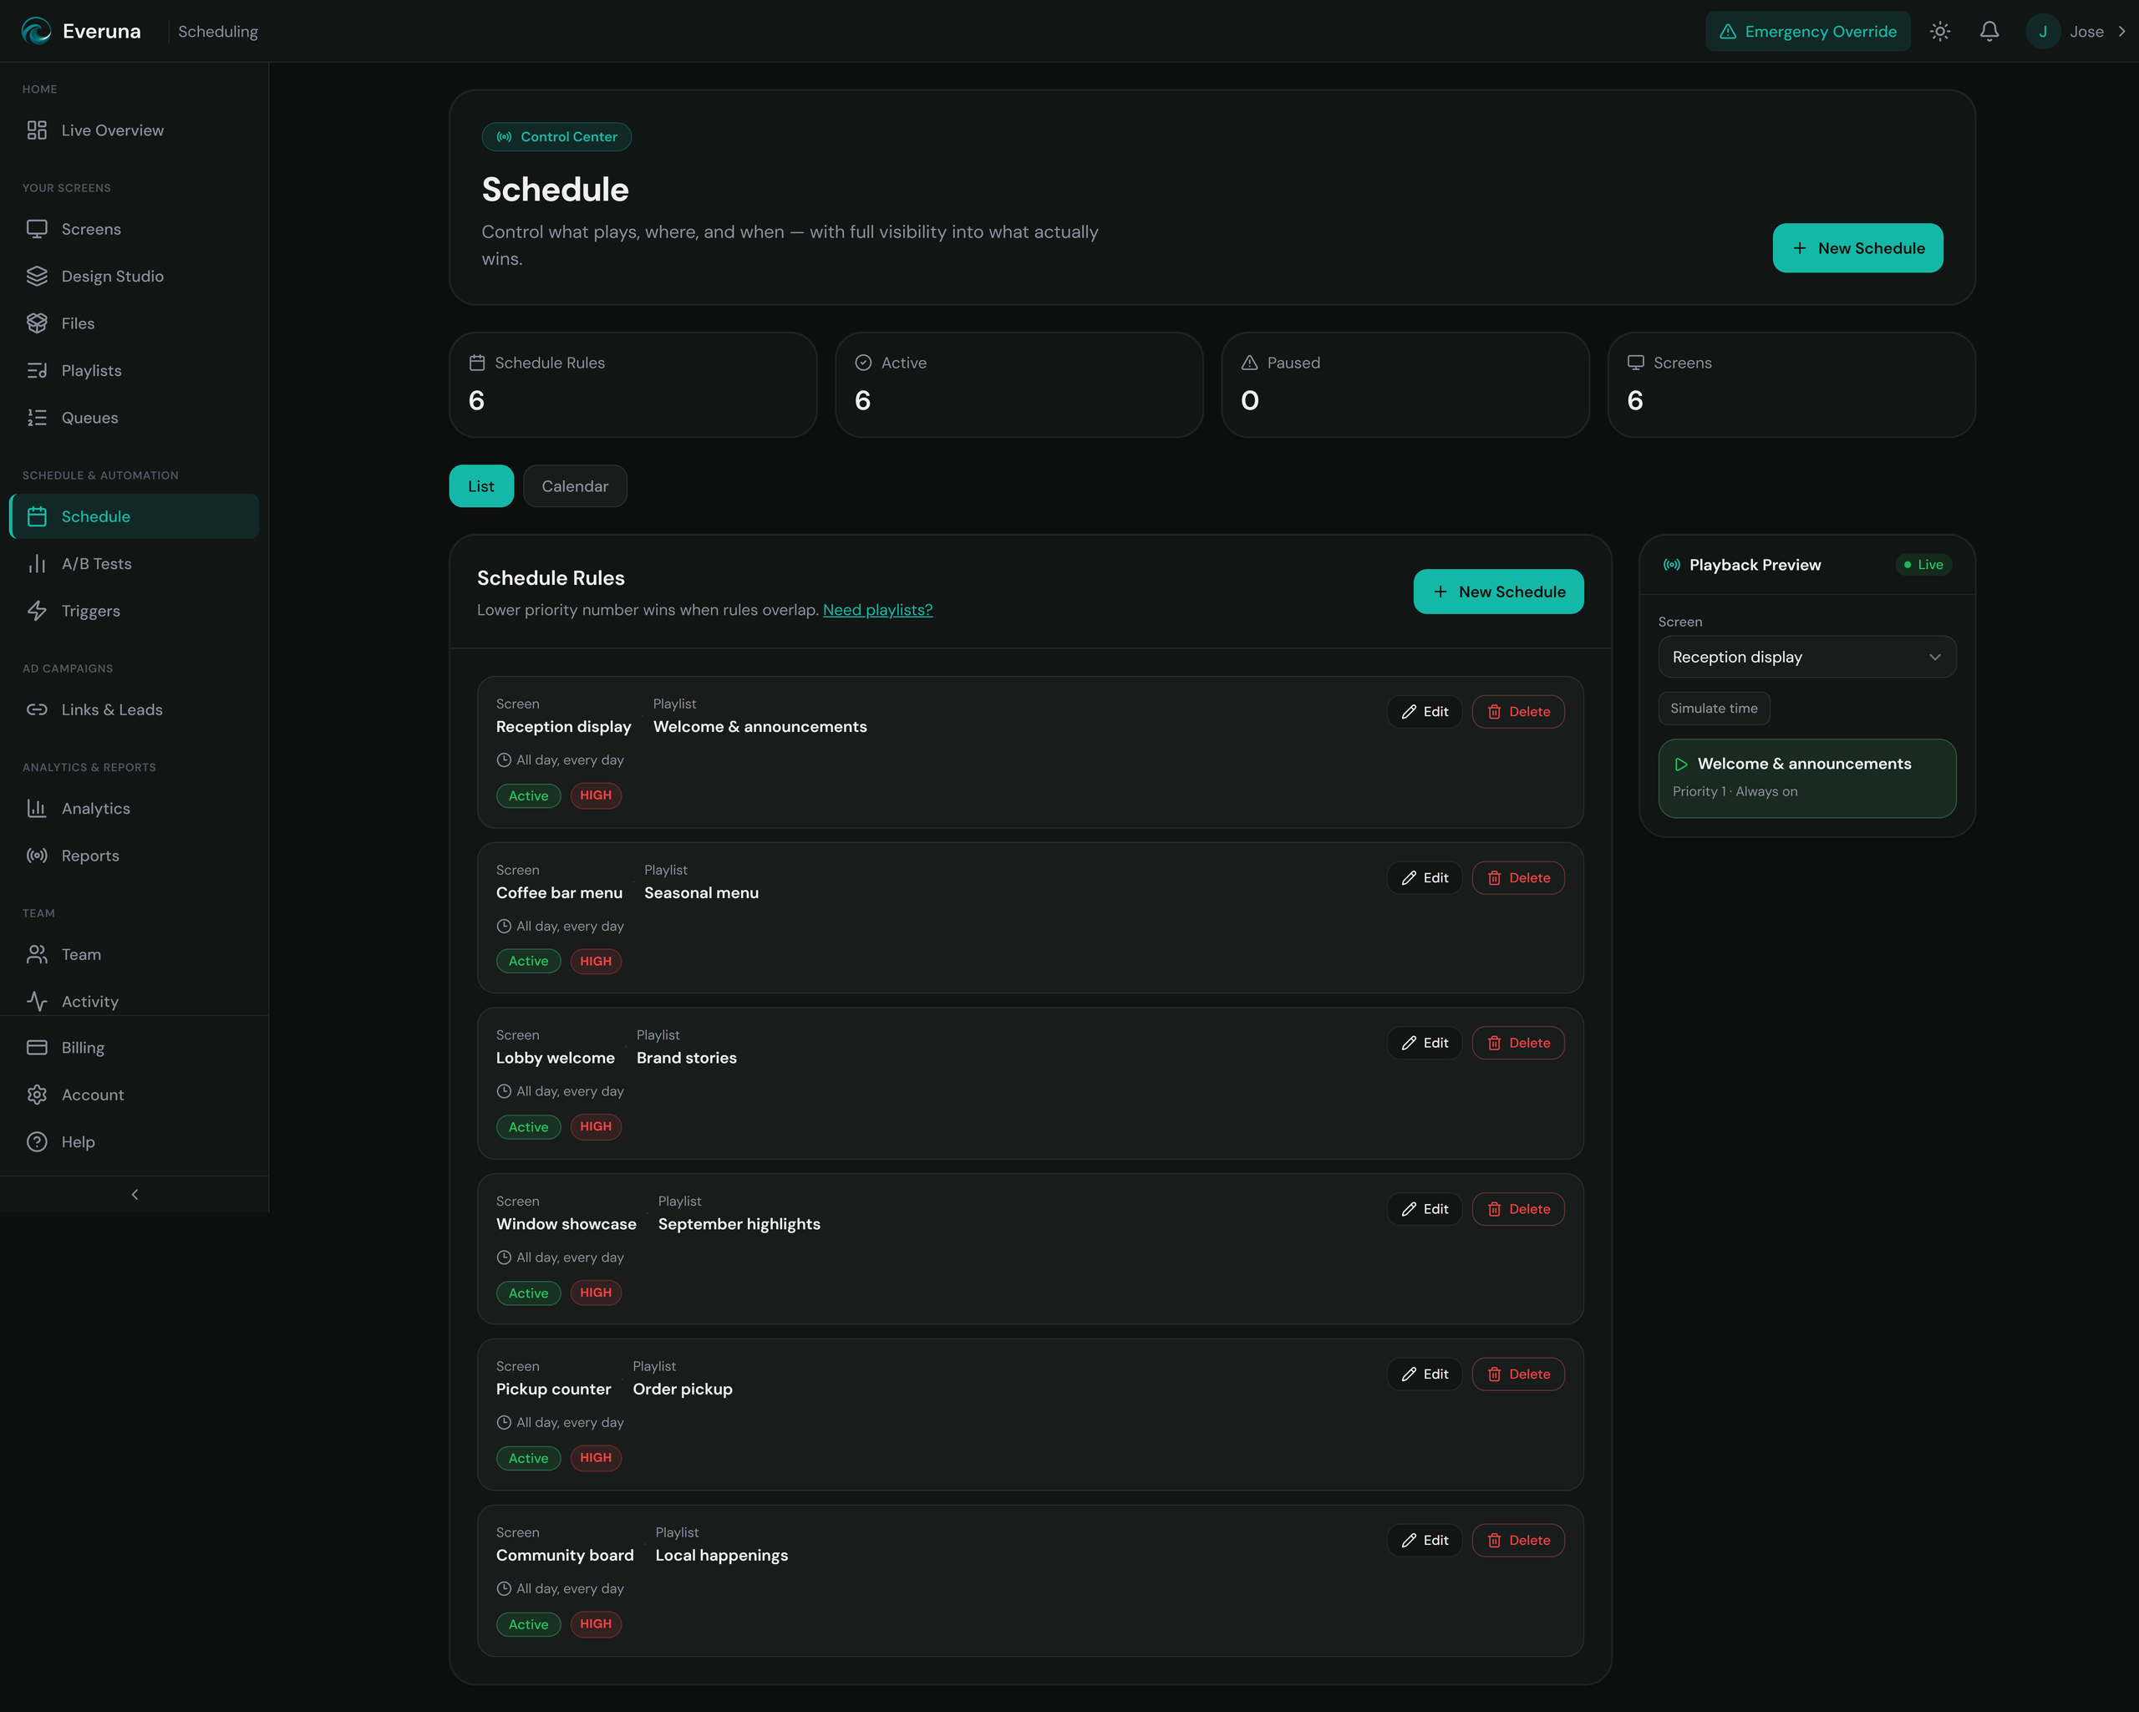Click the Everuna logo icon
The width and height of the screenshot is (2139, 1712).
tap(37, 32)
